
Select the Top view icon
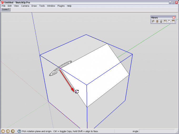[x=157, y=22]
